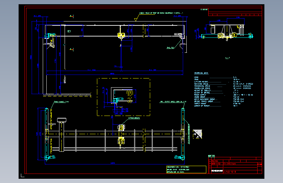Select the TECHNICAL DATA heading text
This screenshot has width=283, height=183.
(201, 73)
